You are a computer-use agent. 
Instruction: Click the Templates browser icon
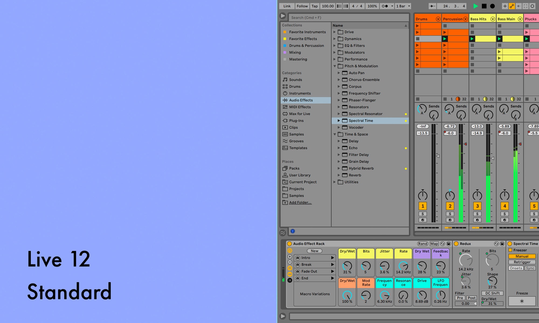coord(285,148)
